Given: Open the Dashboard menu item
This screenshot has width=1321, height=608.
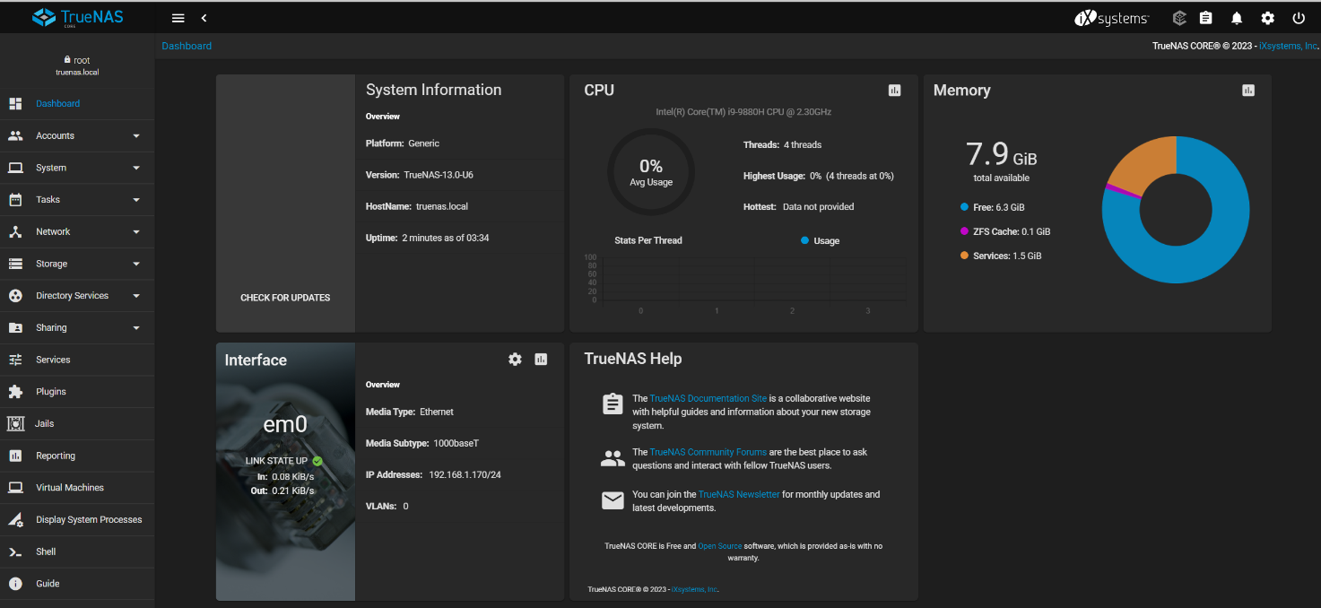Looking at the screenshot, I should pyautogui.click(x=77, y=104).
